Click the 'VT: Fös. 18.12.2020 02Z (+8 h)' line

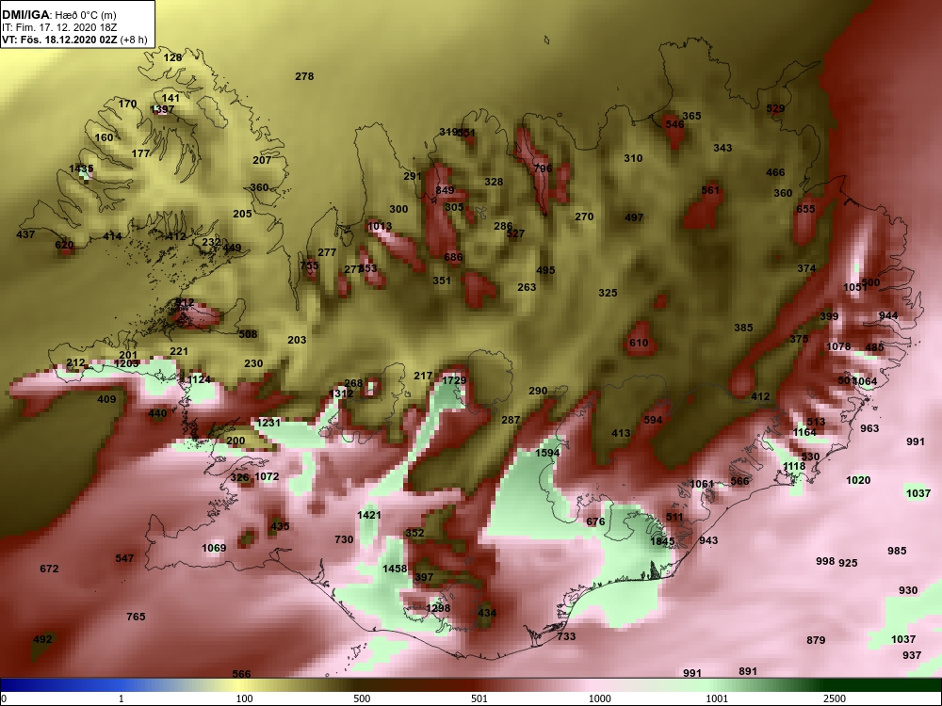[x=74, y=40]
